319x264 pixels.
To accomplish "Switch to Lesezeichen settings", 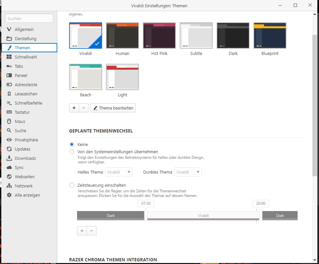I will point(29,94).
